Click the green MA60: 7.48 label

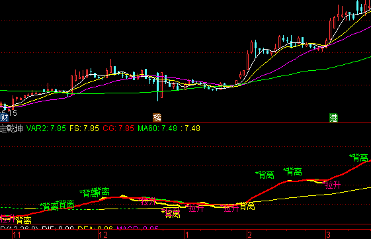(x=157, y=128)
